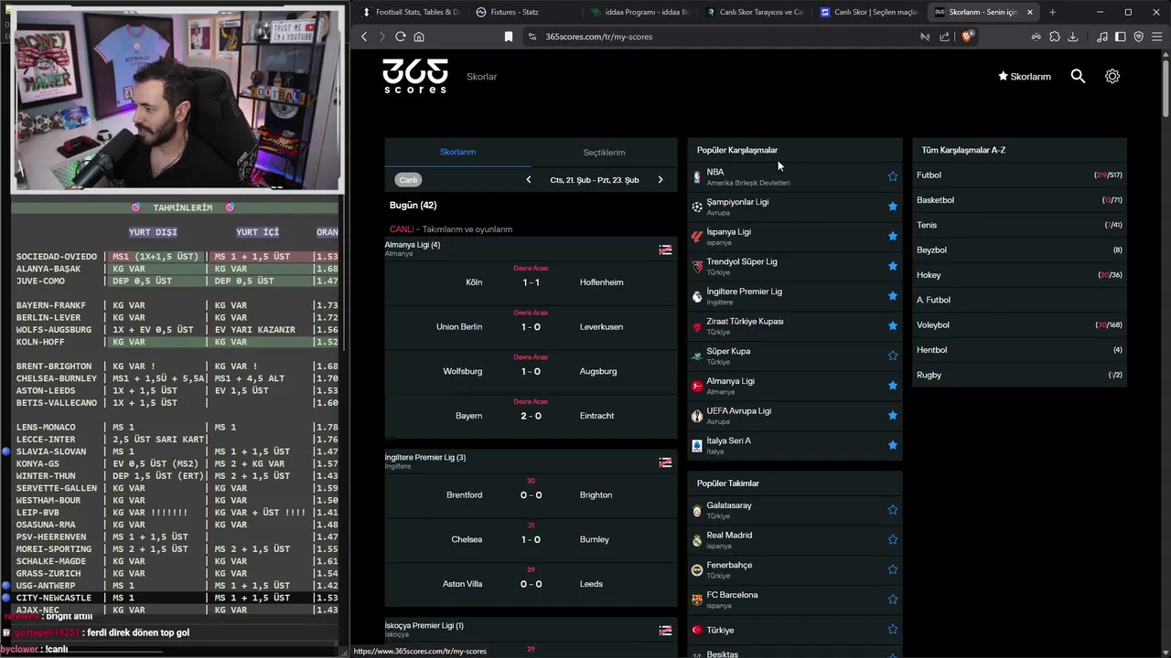1171x658 pixels.
Task: Toggle favorite star for Real Madrid
Action: [x=893, y=539]
